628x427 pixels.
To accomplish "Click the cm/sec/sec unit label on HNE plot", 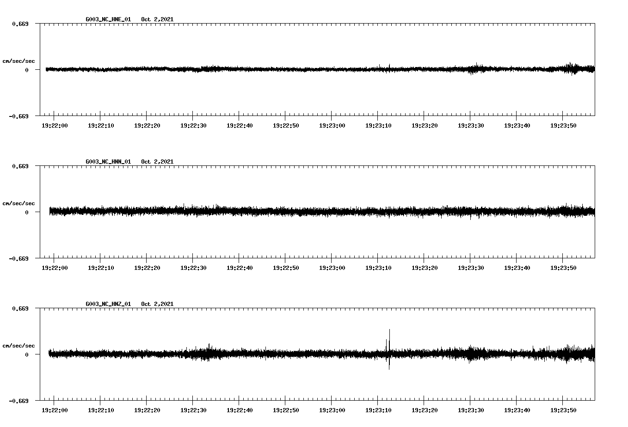I will (19, 61).
